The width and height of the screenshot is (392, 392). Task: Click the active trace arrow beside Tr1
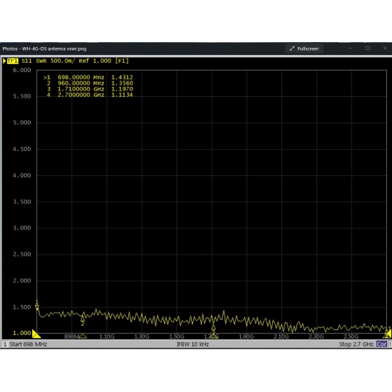click(4, 61)
